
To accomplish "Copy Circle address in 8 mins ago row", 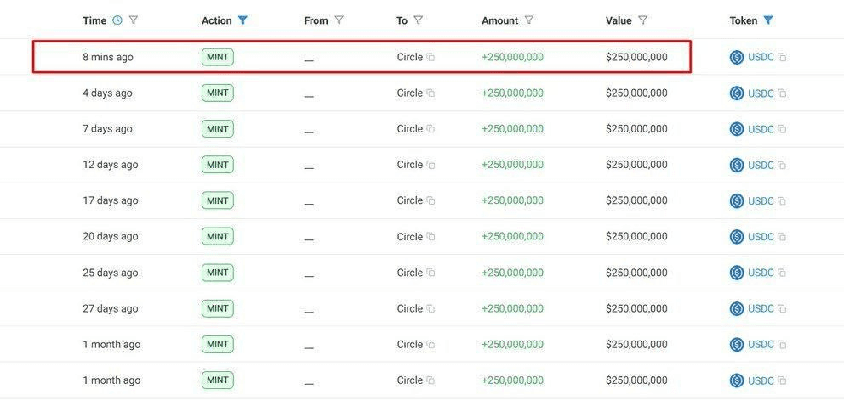I will 431,58.
